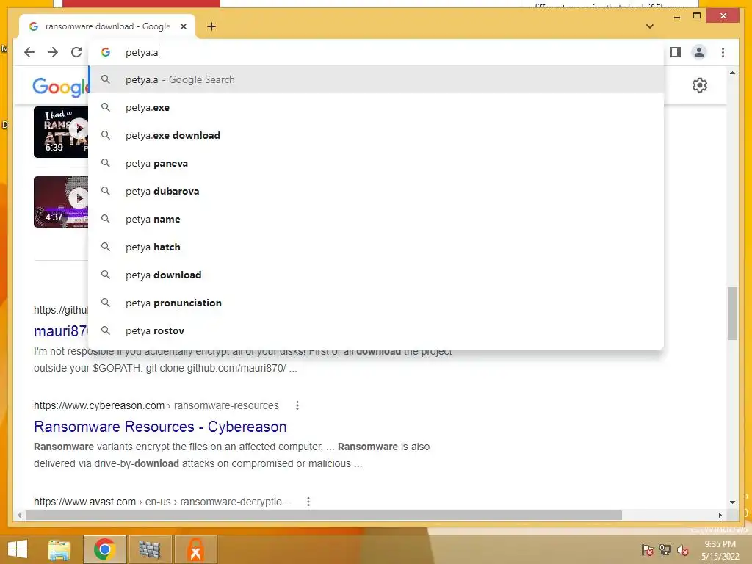Viewport: 752px width, 564px height.
Task: Pick the 'petya download' suggestion
Action: click(377, 275)
